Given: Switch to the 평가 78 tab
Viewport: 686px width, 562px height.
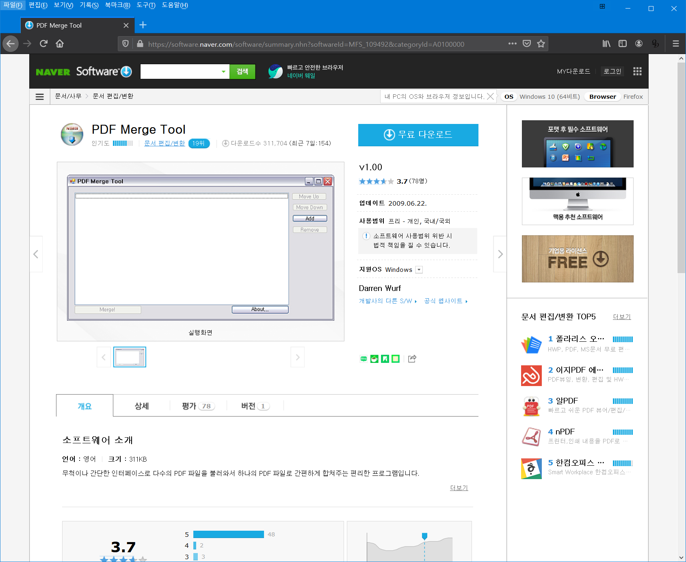Looking at the screenshot, I should point(198,406).
